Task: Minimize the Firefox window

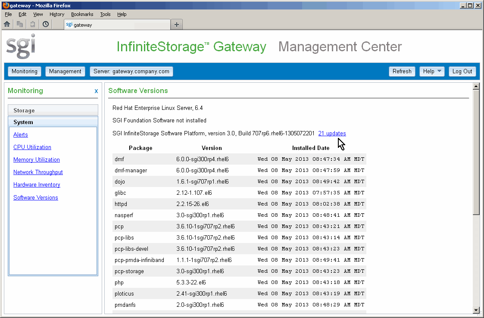Action: (463, 6)
